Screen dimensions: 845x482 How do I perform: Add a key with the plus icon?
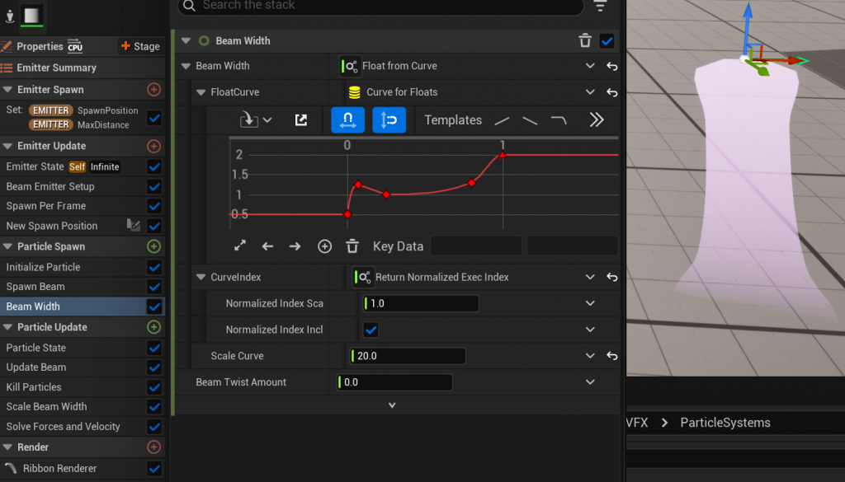point(324,246)
